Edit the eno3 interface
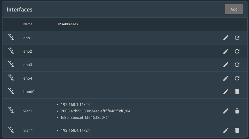 [x=226, y=65]
